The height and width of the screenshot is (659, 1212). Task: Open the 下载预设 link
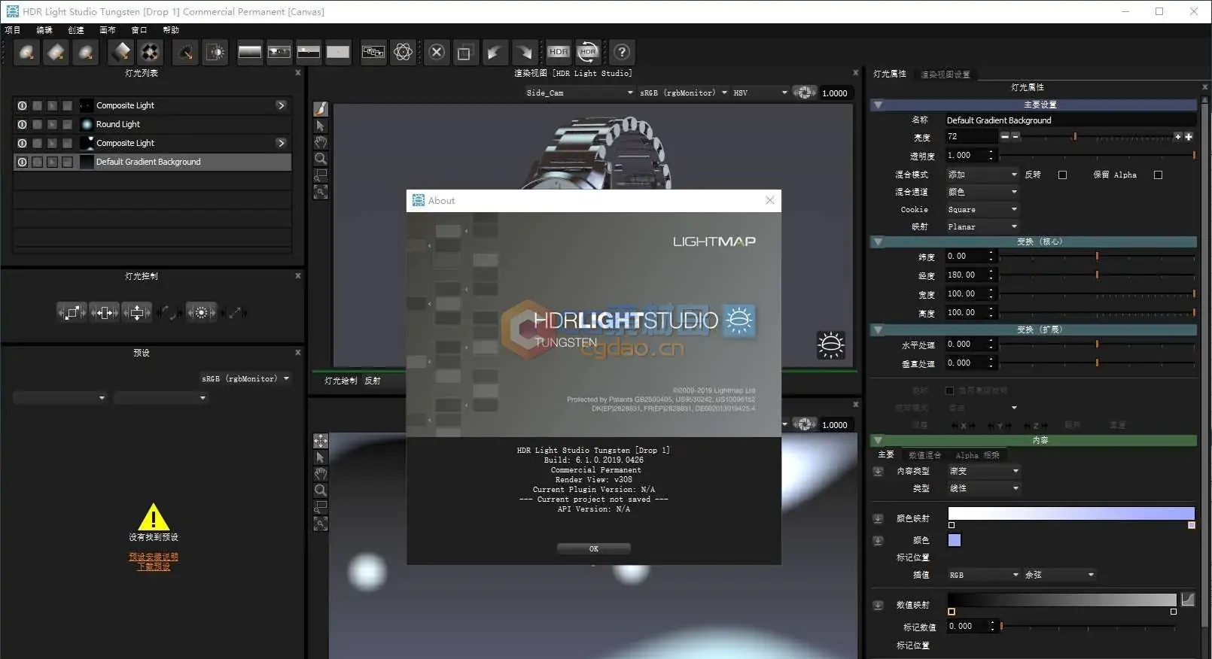[154, 566]
